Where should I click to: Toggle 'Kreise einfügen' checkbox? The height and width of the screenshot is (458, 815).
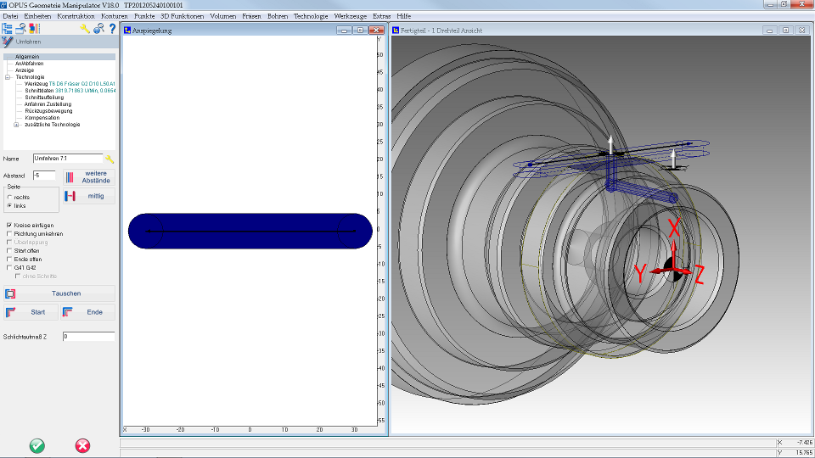(x=9, y=226)
